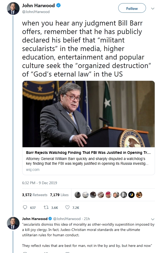Open the reply tweet's chevron menu
160x253 pixels.
(153, 219)
